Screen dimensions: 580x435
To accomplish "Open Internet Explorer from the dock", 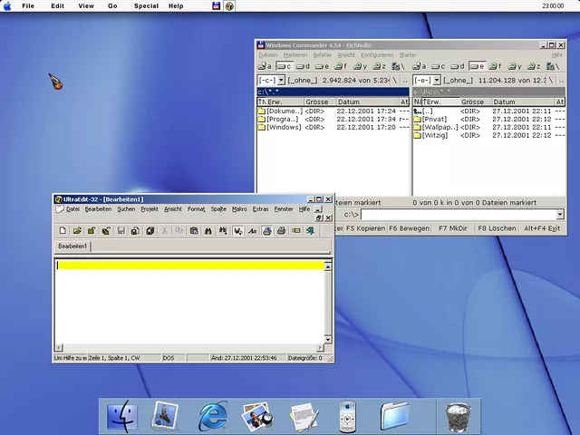I will (x=213, y=416).
